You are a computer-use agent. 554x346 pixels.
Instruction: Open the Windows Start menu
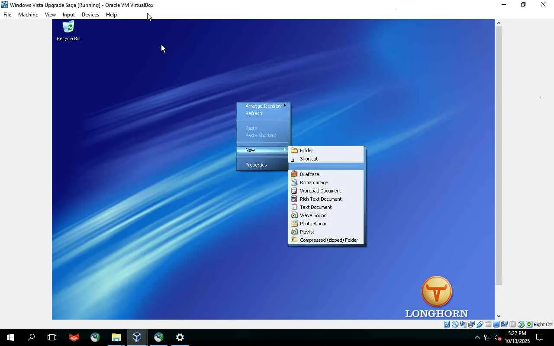coord(10,337)
